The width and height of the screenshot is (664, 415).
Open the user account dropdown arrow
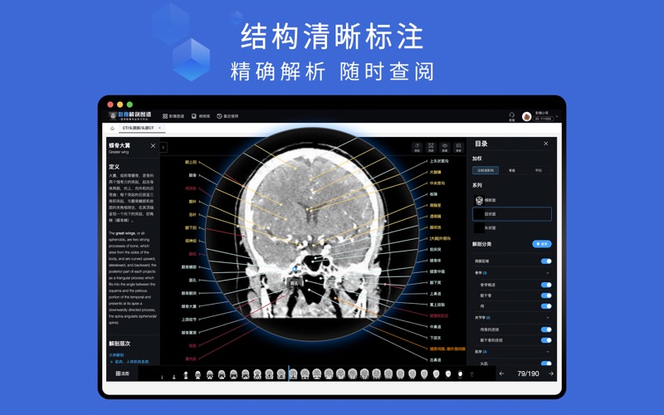pyautogui.click(x=556, y=116)
